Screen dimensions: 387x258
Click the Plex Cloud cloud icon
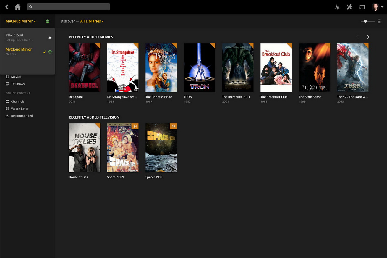pos(50,38)
